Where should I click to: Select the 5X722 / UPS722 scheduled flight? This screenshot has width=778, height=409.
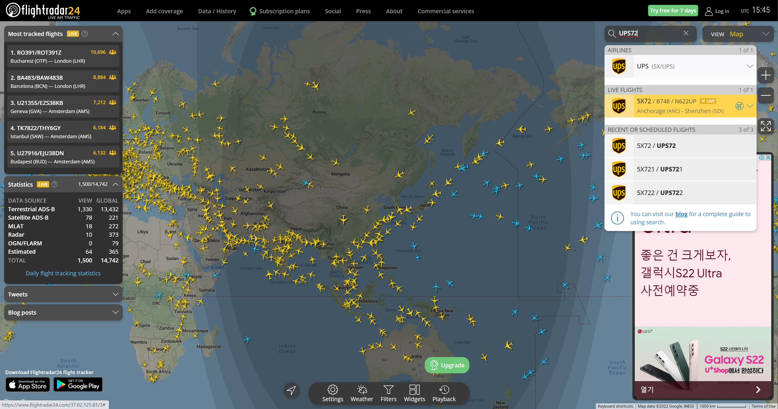(680, 193)
